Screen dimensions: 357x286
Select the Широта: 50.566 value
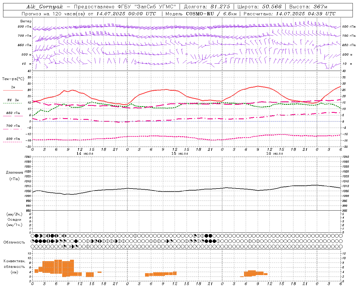click(x=259, y=7)
